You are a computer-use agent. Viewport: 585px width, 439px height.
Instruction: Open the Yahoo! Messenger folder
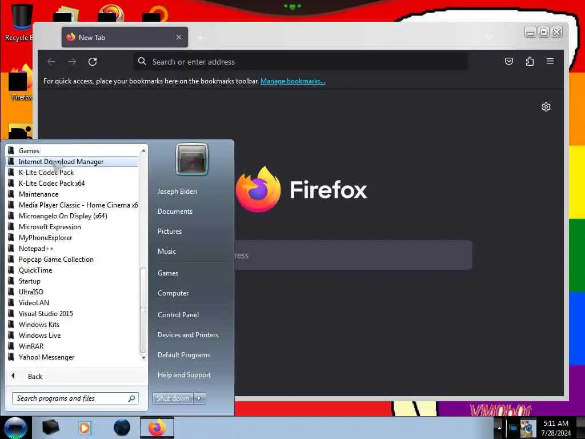pos(73,357)
